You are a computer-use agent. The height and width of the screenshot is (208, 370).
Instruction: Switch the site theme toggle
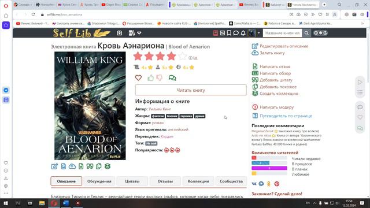[x=320, y=33]
